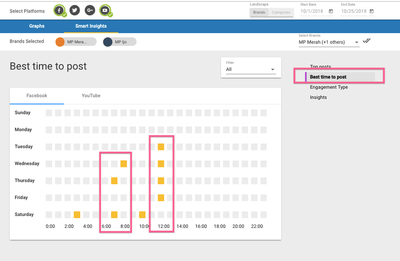This screenshot has height=261, width=400.
Task: Click the yellow Tuesday 12:00 heatmap cell
Action: tap(161, 146)
